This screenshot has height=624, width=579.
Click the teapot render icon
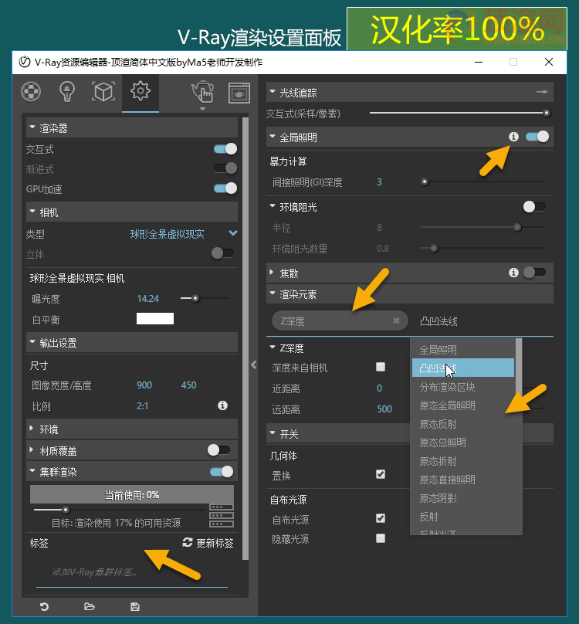202,92
